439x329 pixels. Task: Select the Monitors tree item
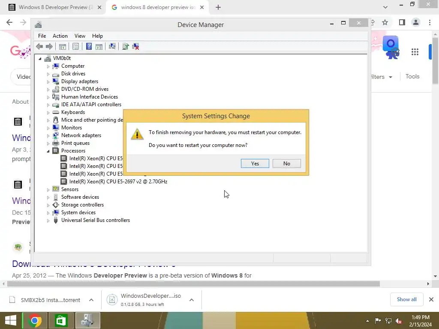pyautogui.click(x=72, y=128)
